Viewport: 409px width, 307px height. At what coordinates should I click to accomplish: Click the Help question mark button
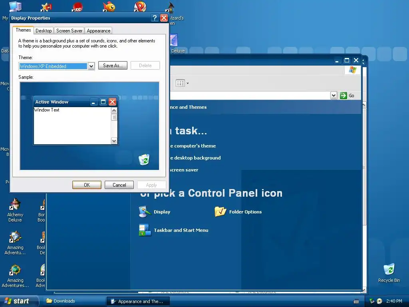pos(155,18)
